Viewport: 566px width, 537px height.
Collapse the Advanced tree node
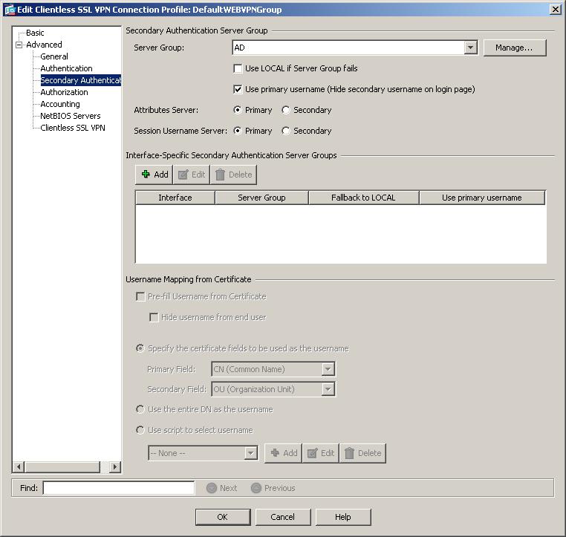pyautogui.click(x=19, y=45)
